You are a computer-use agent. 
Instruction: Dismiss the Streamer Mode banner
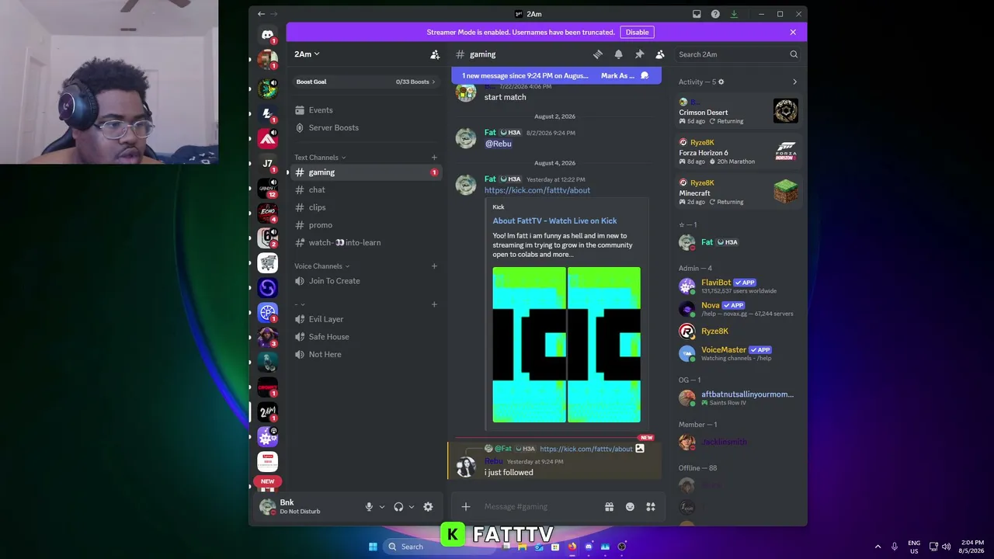793,32
